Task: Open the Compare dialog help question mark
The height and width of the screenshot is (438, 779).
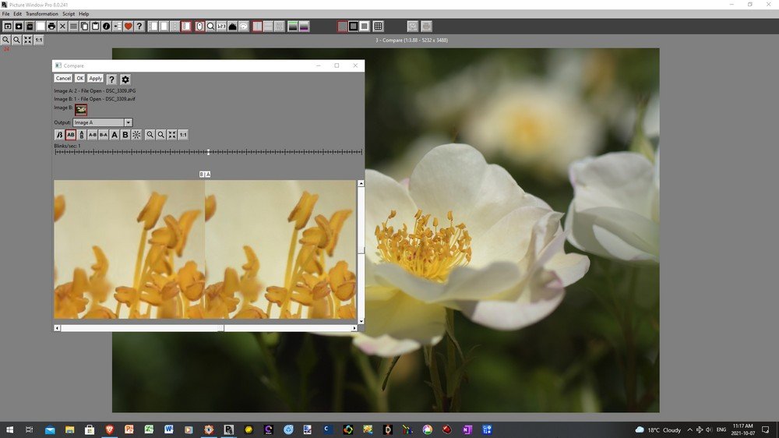Action: coord(111,79)
